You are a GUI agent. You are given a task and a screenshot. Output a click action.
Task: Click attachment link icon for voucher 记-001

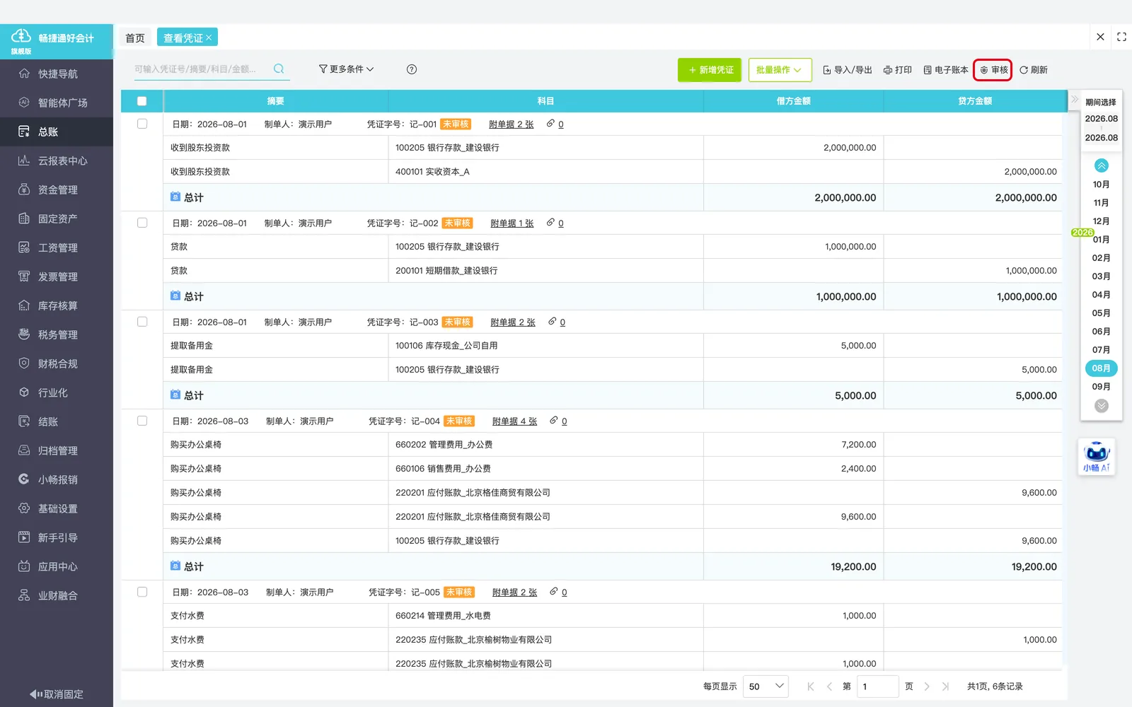550,124
